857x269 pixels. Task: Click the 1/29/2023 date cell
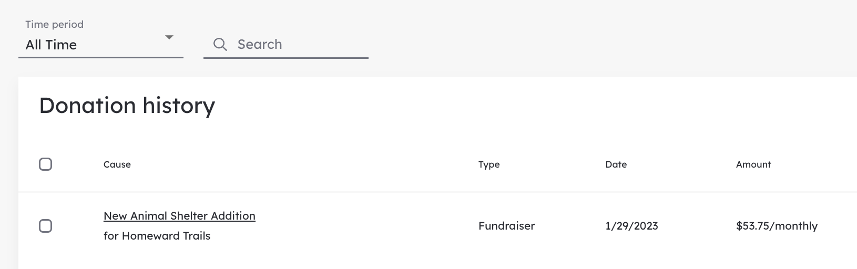(x=631, y=226)
